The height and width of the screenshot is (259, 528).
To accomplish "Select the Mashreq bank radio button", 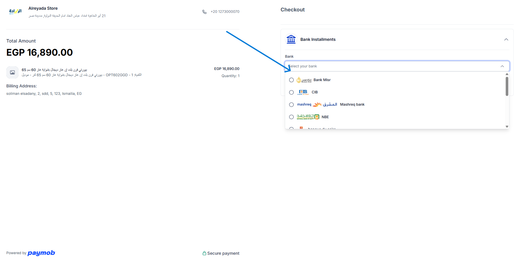I will click(291, 105).
